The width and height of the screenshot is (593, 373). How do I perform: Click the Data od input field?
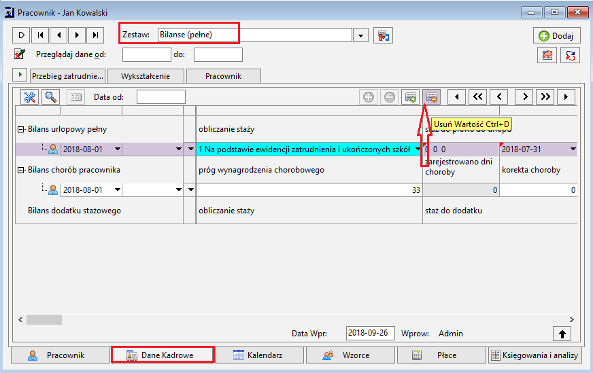161,96
